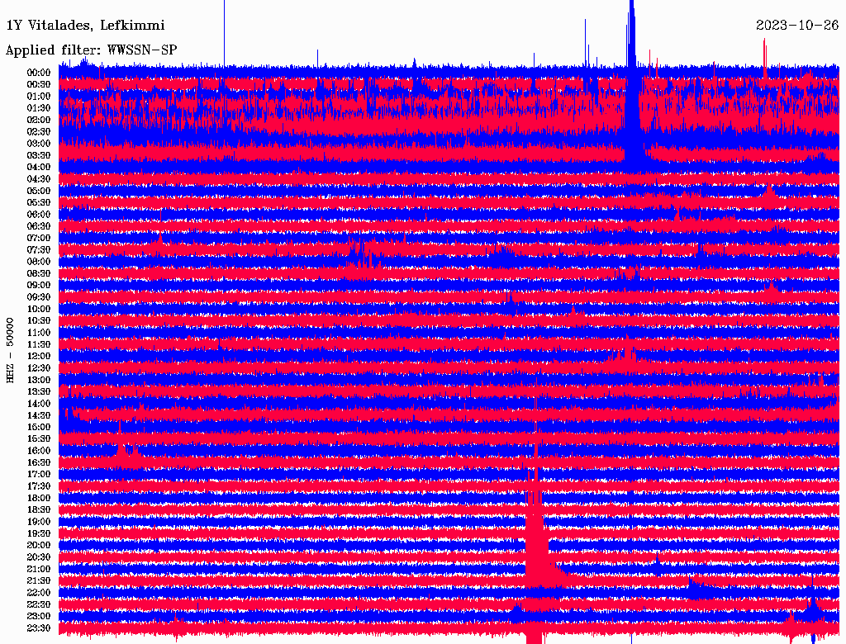The width and height of the screenshot is (846, 644).
Task: Select the 05:00 time label
Action: coord(39,191)
